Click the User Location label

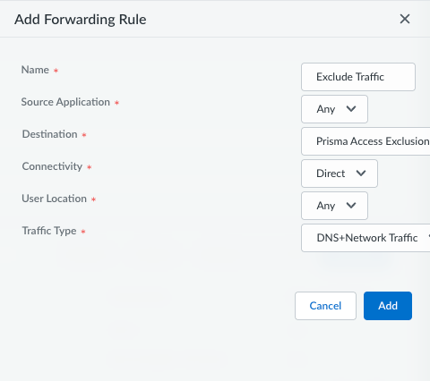pos(54,199)
